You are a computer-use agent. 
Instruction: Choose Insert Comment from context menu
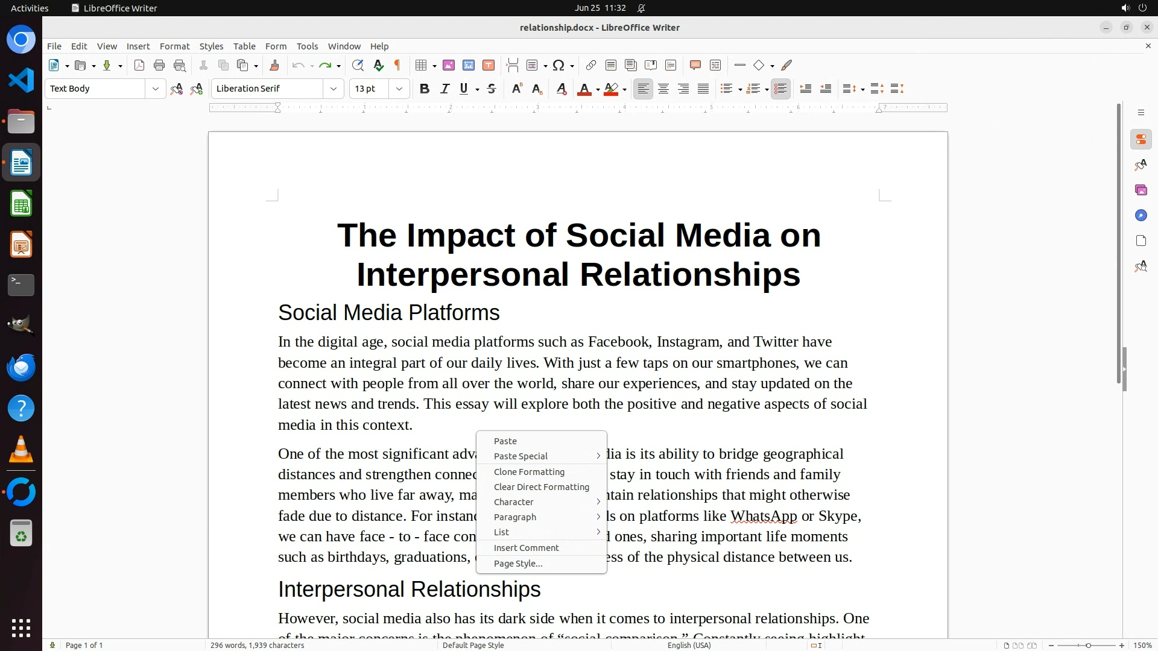pyautogui.click(x=526, y=548)
